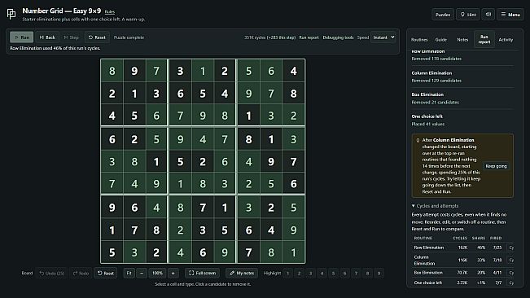
Task: Highlight digit 2
Action: [x=299, y=274]
